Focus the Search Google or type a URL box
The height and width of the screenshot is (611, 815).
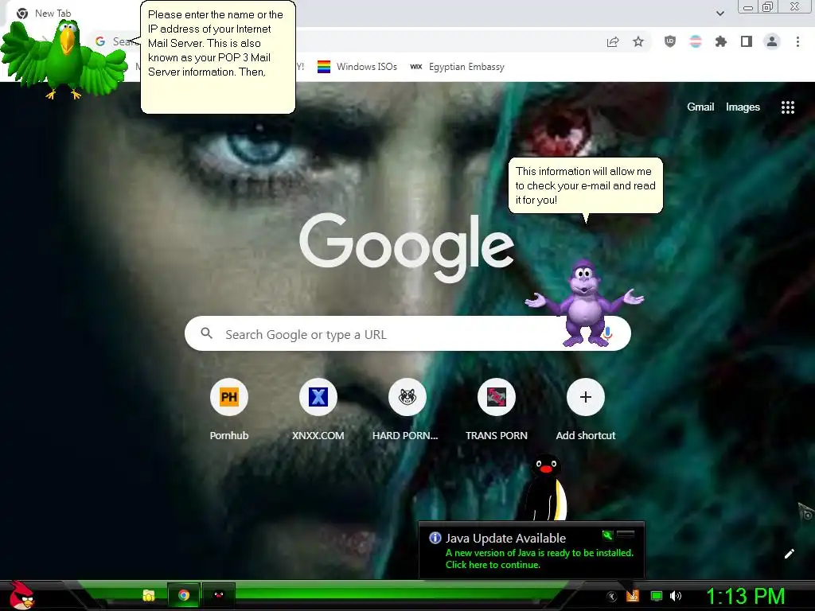pos(407,333)
